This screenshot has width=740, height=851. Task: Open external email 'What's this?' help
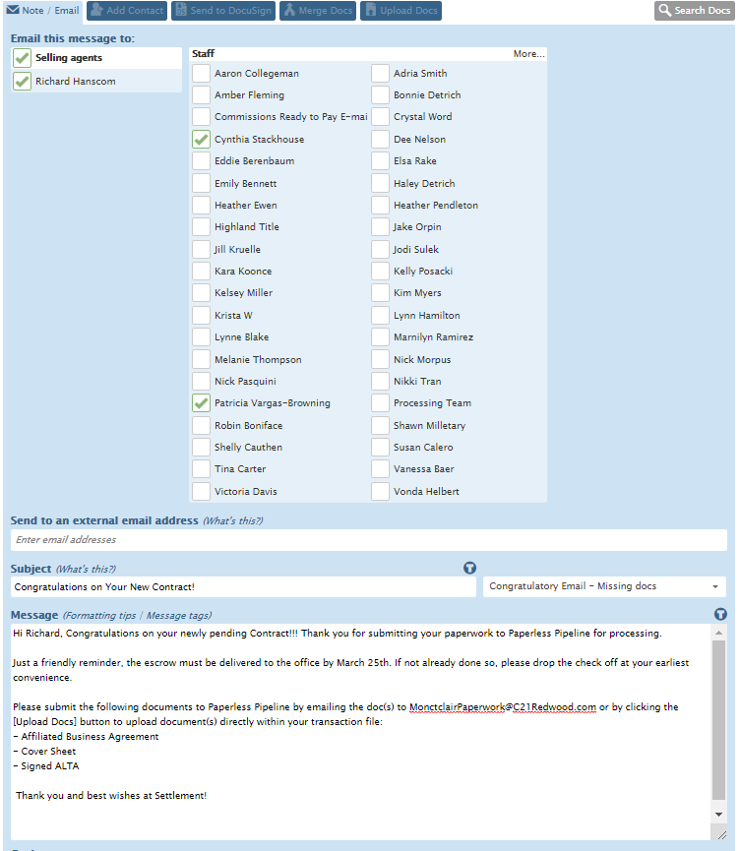(x=233, y=521)
